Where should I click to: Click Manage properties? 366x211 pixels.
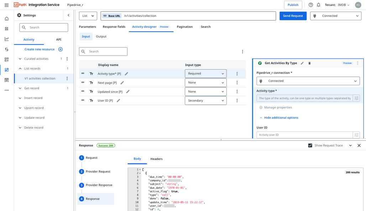tap(278, 107)
